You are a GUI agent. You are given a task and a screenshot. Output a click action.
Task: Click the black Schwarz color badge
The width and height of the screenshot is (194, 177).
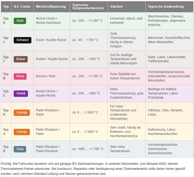tap(22, 40)
